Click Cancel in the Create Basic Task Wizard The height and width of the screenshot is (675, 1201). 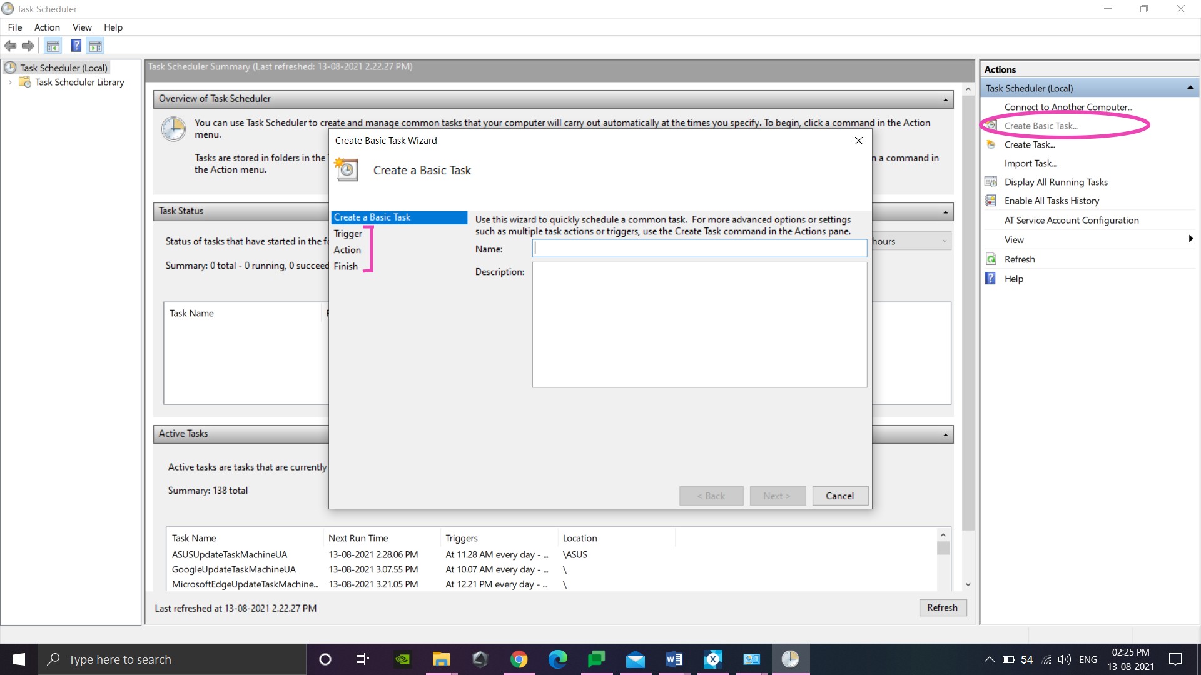(x=840, y=496)
